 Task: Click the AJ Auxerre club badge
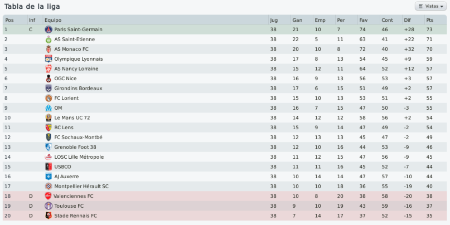tap(49, 177)
